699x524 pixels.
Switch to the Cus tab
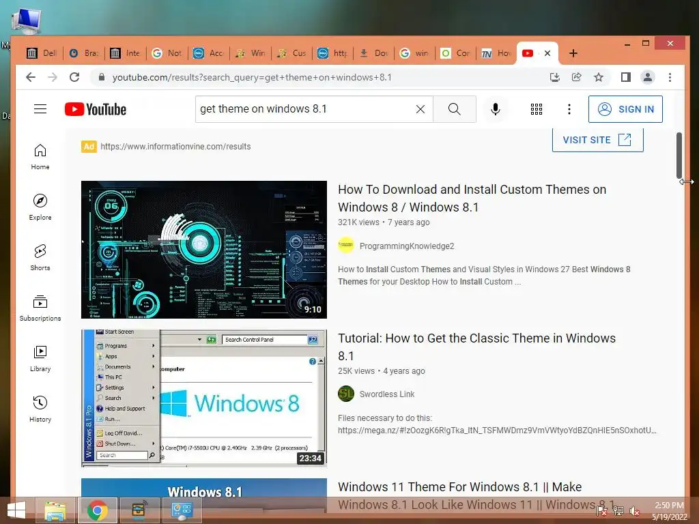[291, 53]
